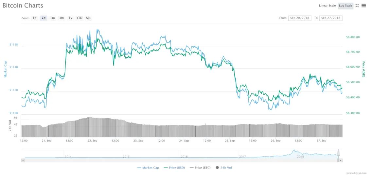
Task: Zoom chart to 1m
Action: [x=52, y=18]
